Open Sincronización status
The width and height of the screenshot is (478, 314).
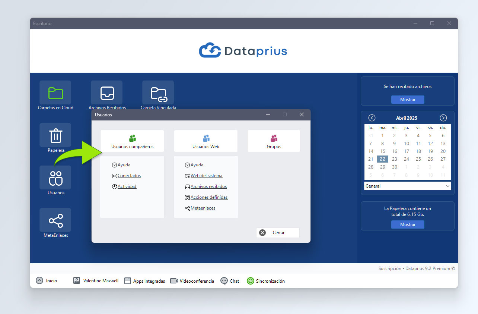[x=266, y=281]
